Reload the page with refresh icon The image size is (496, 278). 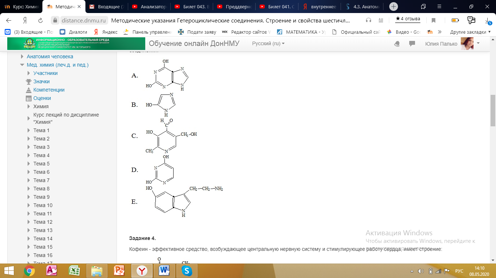(41, 20)
